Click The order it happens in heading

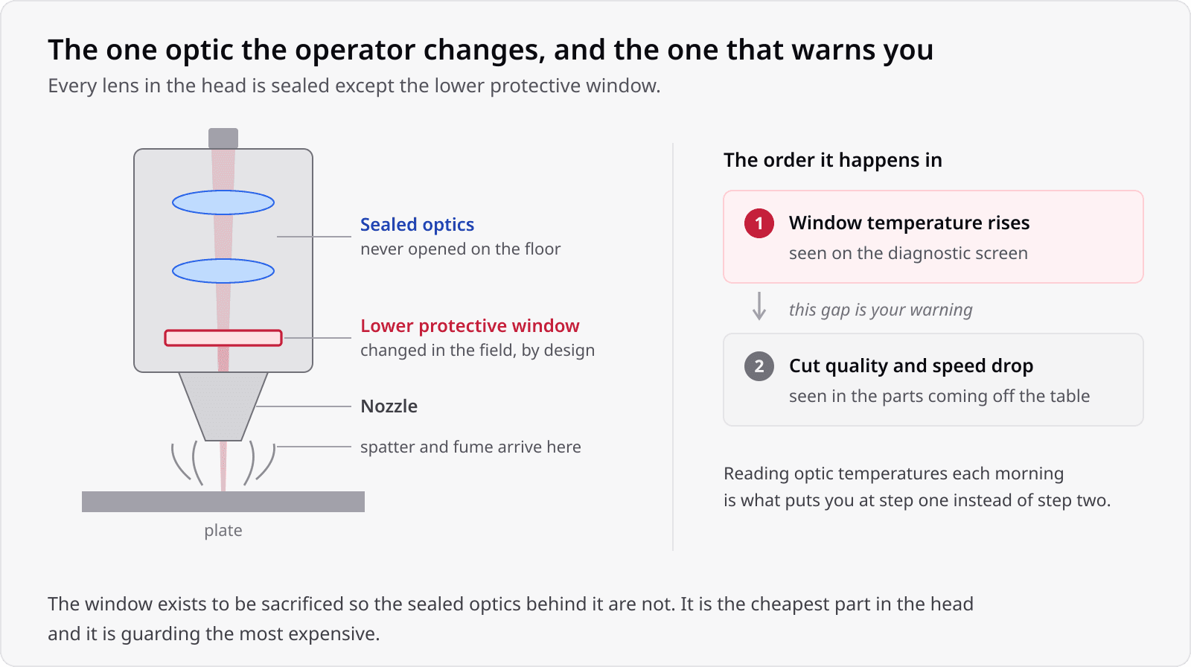[x=833, y=160]
